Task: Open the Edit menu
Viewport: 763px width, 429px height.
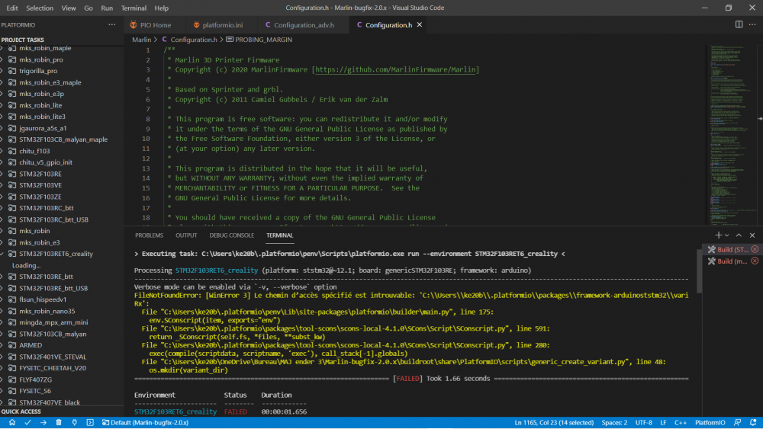Action: tap(12, 8)
